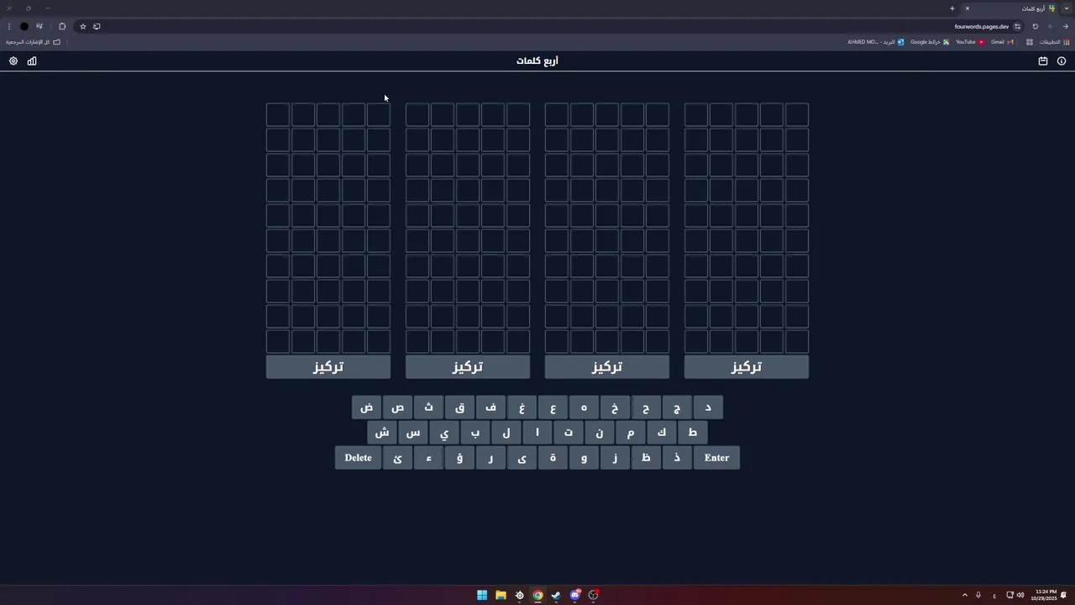This screenshot has height=605, width=1075.
Task: Open the info help icon in game header
Action: click(1062, 61)
